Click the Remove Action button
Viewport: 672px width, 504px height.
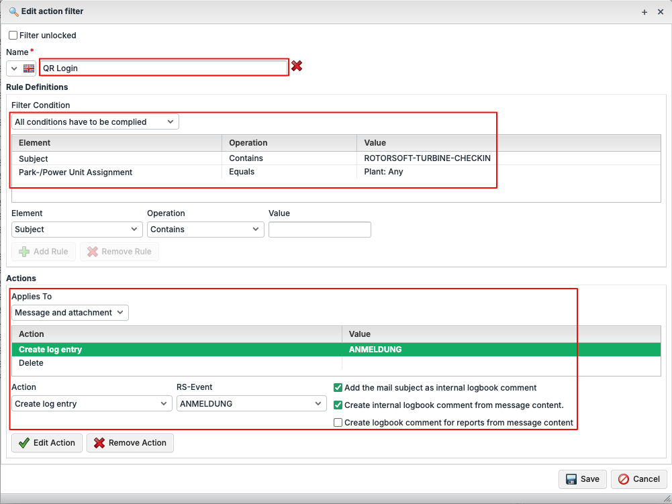(x=130, y=443)
